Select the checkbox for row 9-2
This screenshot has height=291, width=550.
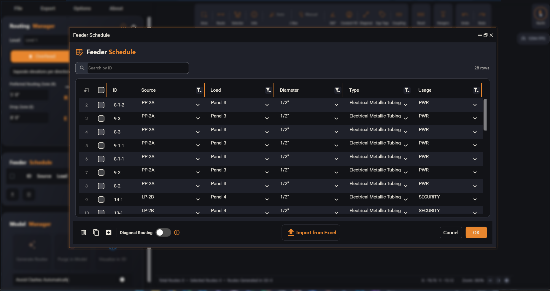(101, 172)
